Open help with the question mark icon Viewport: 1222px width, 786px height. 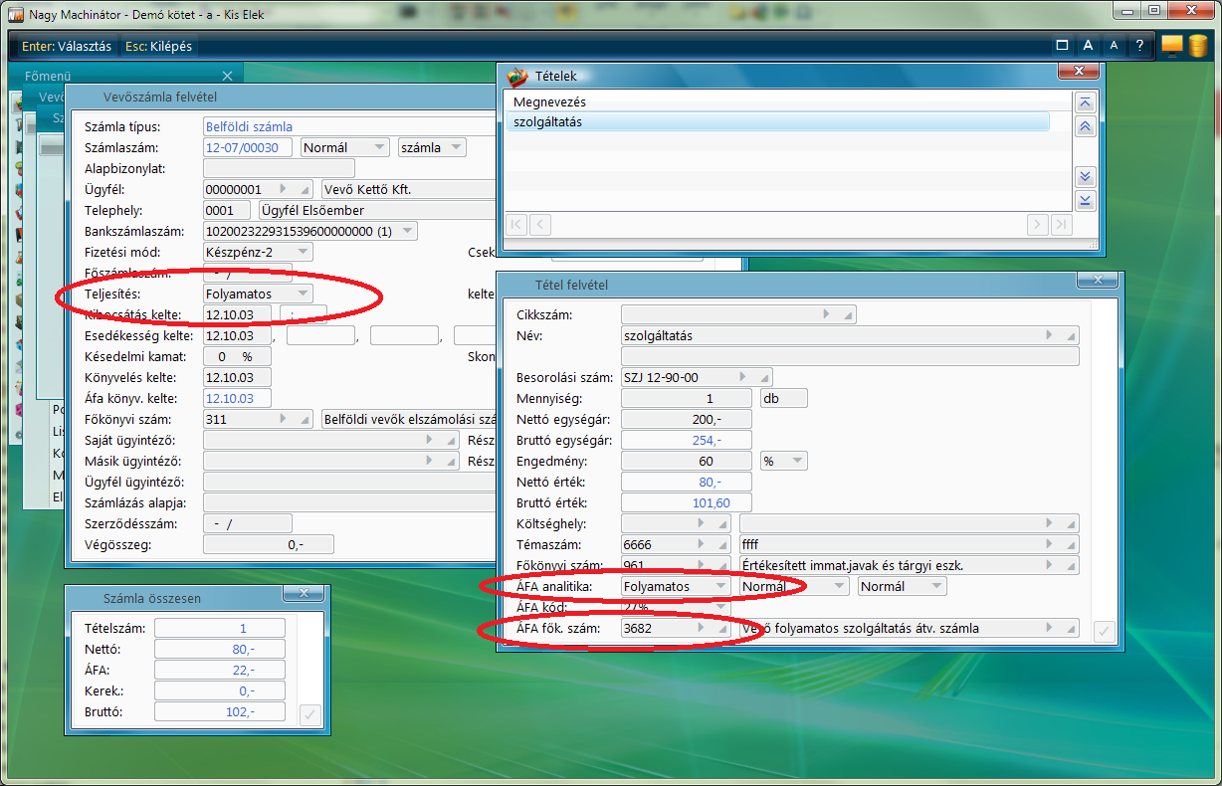(1139, 46)
